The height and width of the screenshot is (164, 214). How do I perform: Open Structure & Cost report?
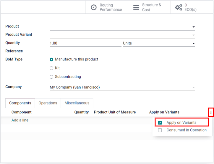point(149,7)
